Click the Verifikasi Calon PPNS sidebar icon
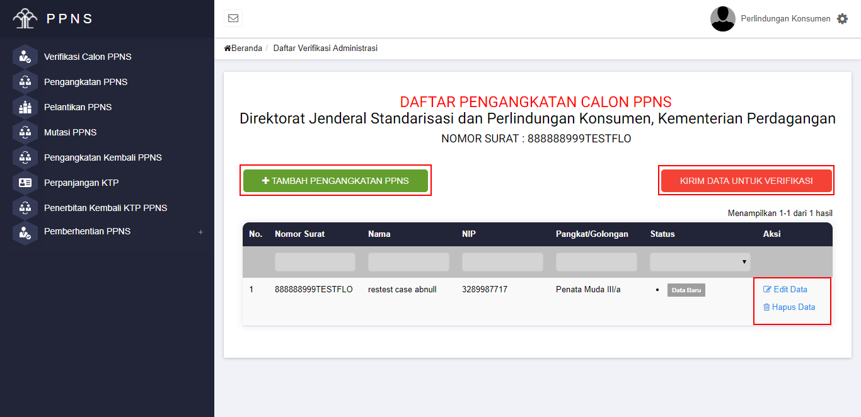The image size is (861, 417). pyautogui.click(x=25, y=57)
